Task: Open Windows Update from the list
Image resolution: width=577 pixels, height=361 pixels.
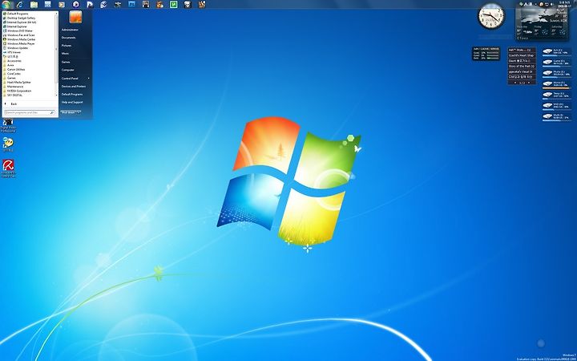Action: [x=18, y=48]
